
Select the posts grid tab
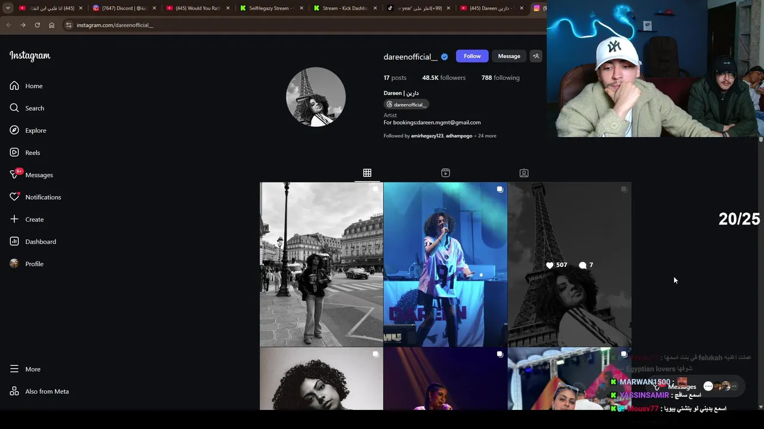[367, 173]
